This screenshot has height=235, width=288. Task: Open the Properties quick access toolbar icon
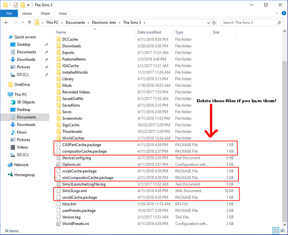(16, 5)
